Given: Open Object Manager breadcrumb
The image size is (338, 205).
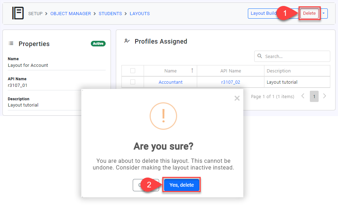Looking at the screenshot, I should point(70,14).
